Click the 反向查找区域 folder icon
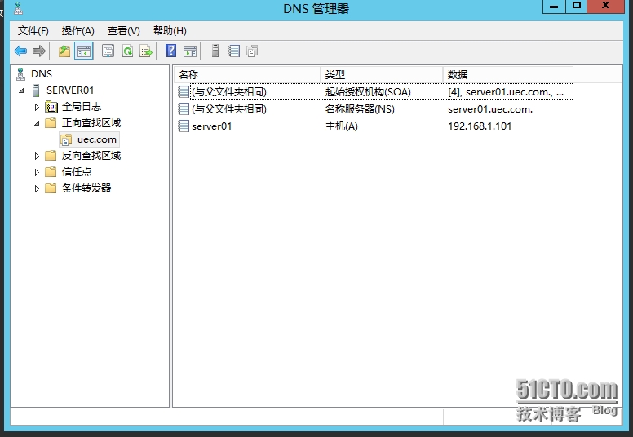The height and width of the screenshot is (437, 633). (x=51, y=156)
